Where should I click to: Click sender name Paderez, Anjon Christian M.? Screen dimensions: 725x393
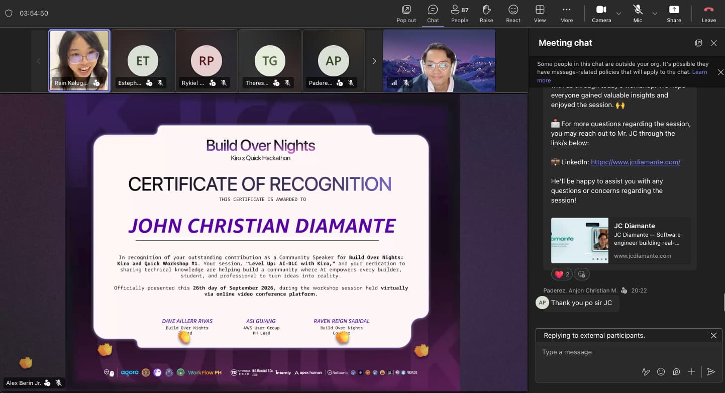tap(580, 290)
